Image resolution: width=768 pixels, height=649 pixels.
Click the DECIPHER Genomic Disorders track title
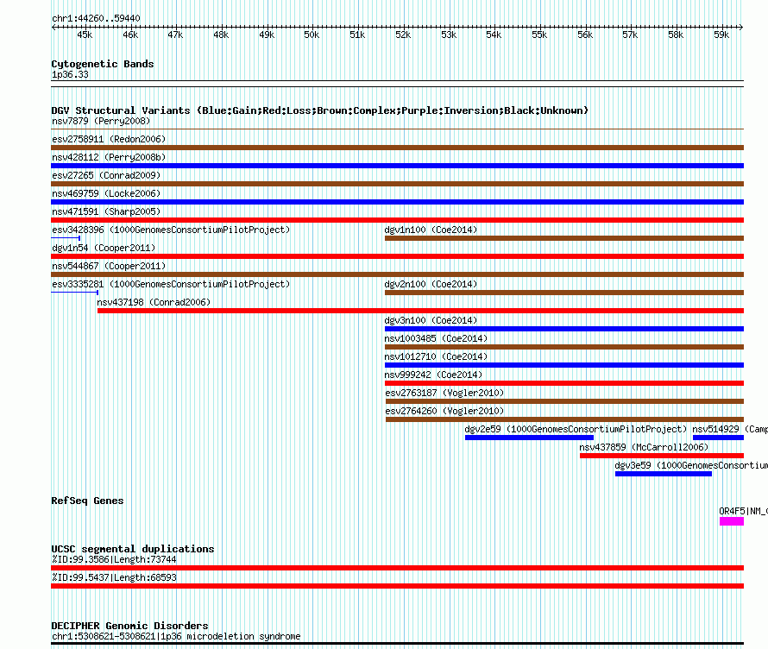129,626
